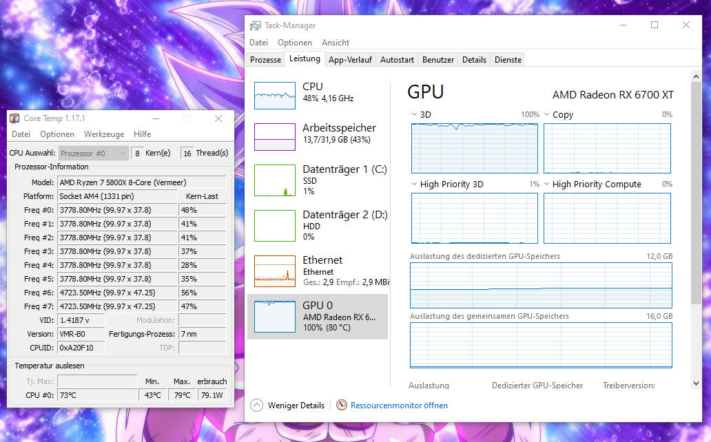Open the Ressourcenmonitor öffnen link
711x442 pixels.
click(399, 406)
